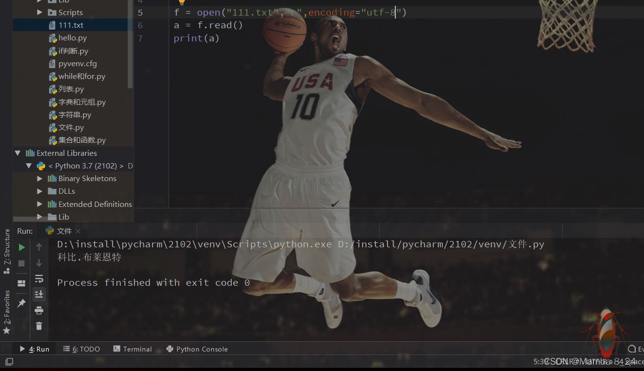Viewport: 644px width, 371px height.
Task: Click the 'Run:' panel label
Action: (x=25, y=231)
